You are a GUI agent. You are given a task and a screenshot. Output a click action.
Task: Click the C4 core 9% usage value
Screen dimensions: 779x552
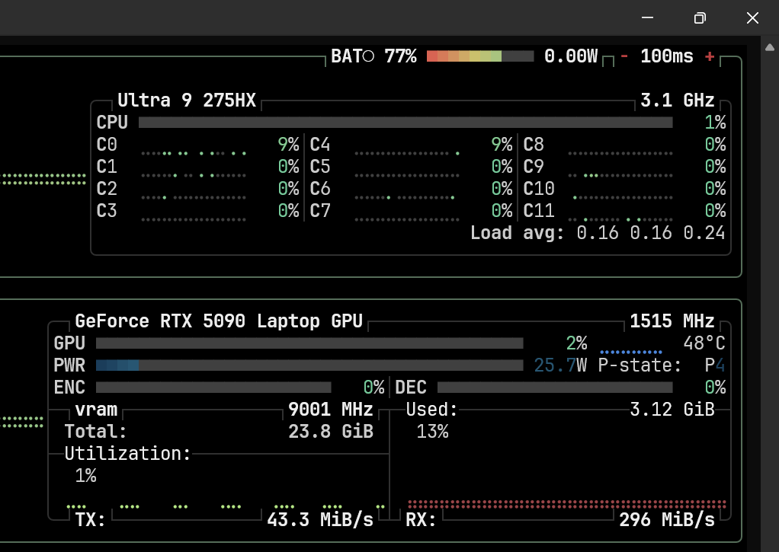[x=502, y=145]
